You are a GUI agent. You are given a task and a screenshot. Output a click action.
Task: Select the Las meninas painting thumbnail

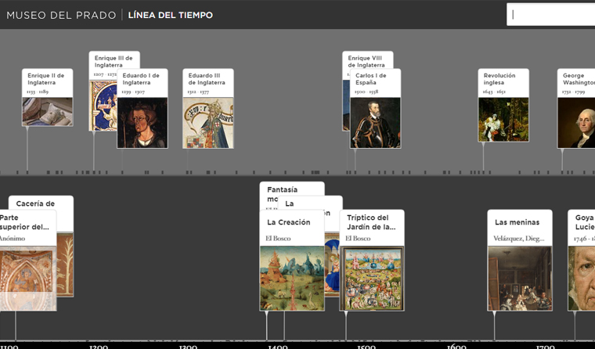520,279
